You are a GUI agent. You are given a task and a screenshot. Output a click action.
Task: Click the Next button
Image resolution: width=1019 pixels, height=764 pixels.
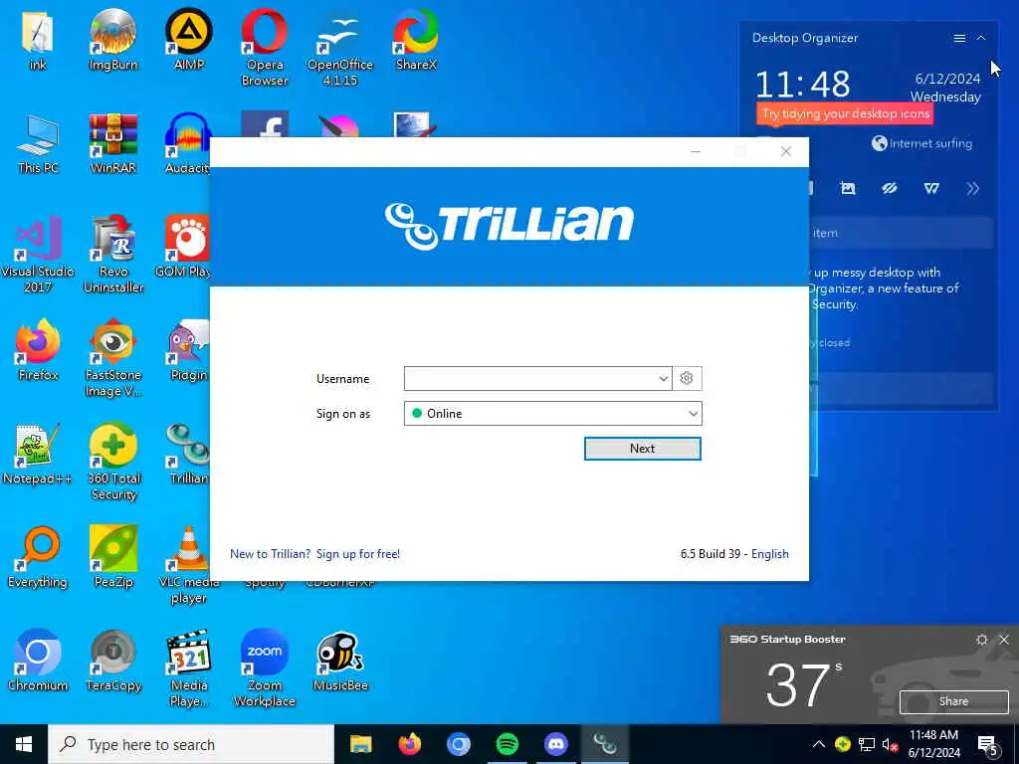642,449
